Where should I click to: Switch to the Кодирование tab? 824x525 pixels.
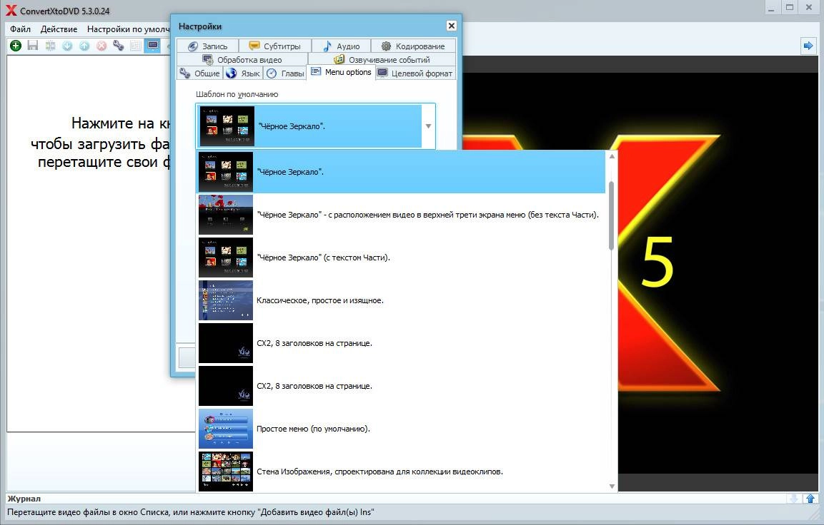pyautogui.click(x=413, y=46)
